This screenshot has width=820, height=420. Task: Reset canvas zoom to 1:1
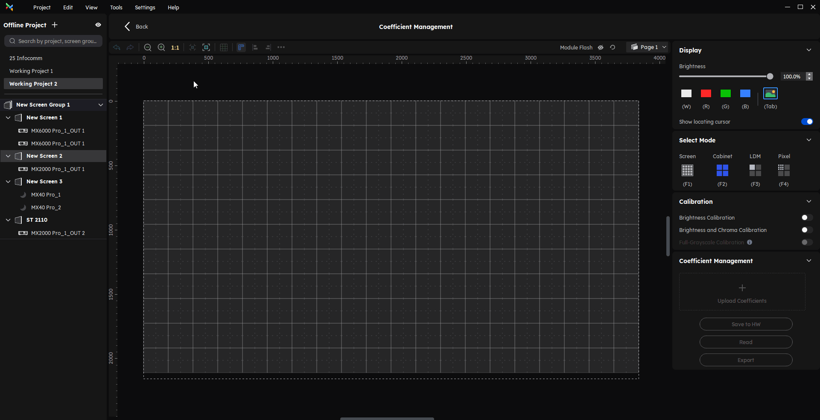tap(175, 48)
